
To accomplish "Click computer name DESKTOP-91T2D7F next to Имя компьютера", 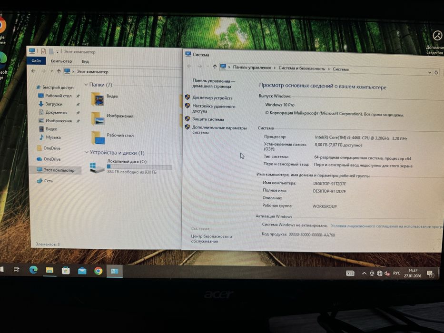I will point(330,184).
